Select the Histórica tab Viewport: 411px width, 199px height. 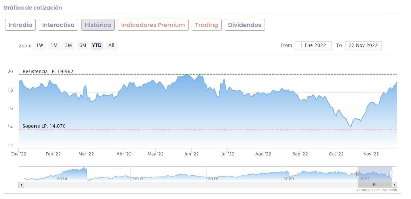tap(98, 25)
